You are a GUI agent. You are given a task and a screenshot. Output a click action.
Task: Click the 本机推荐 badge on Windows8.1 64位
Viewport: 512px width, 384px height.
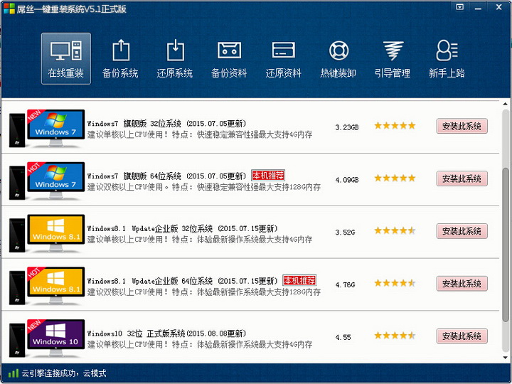pyautogui.click(x=299, y=280)
